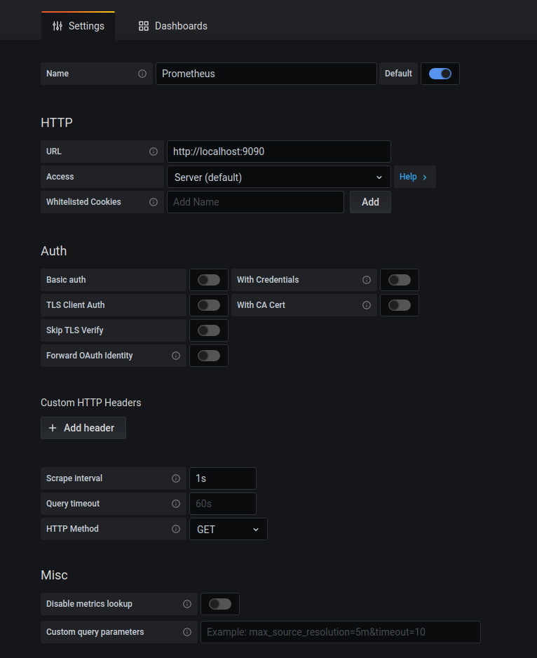Click the With CA Cert info icon
This screenshot has height=658, width=537.
367,305
